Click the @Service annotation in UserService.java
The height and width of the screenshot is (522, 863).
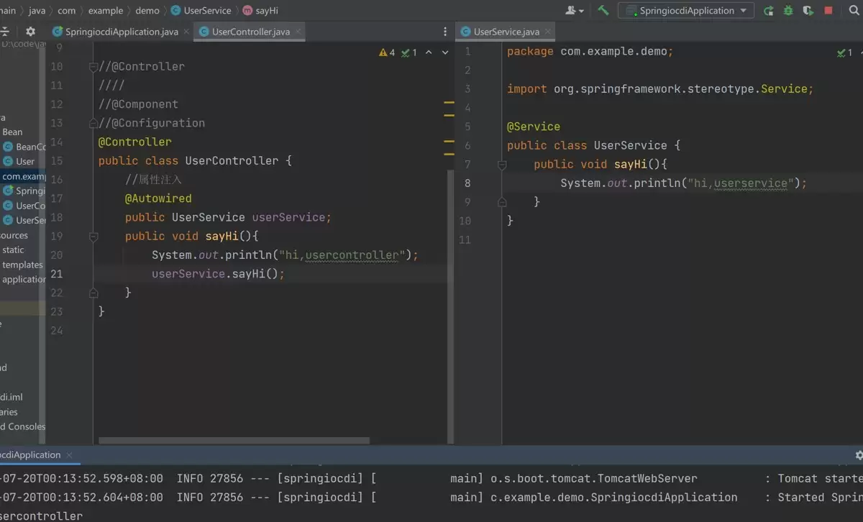pos(534,127)
